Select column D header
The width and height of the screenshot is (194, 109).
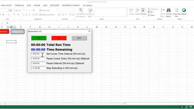coord(11,27)
